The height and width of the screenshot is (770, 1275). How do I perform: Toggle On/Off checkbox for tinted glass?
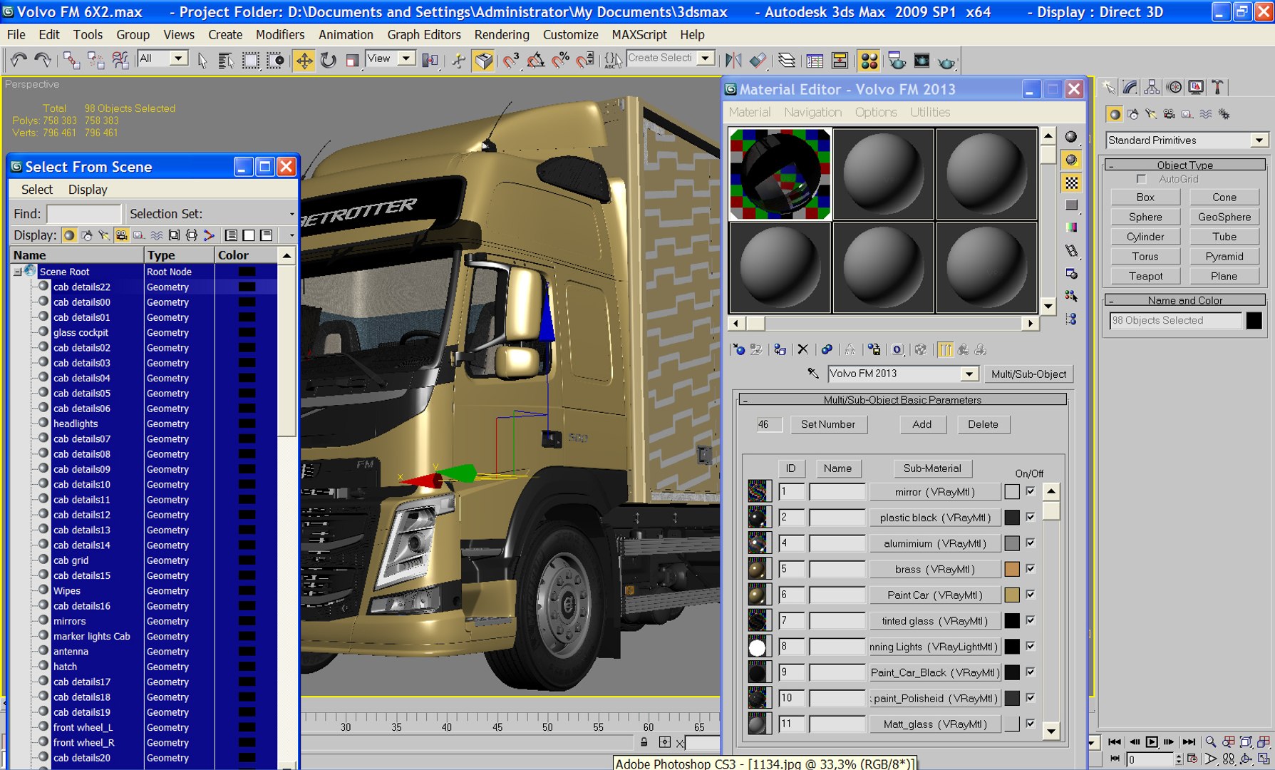[1031, 620]
